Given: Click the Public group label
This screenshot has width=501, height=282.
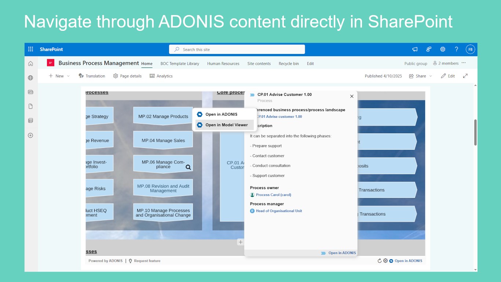Looking at the screenshot, I should coord(416,64).
